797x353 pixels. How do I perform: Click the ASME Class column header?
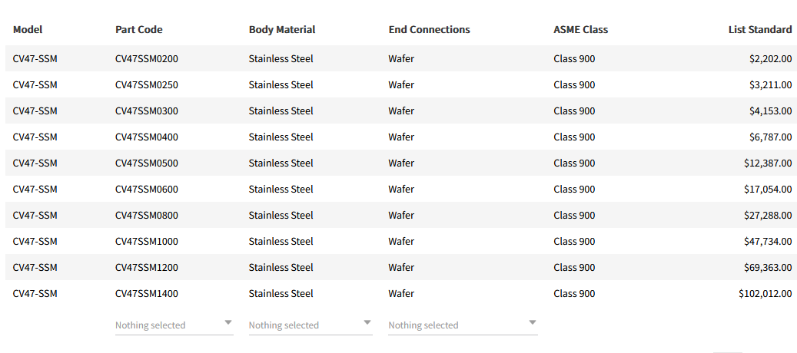tap(580, 30)
